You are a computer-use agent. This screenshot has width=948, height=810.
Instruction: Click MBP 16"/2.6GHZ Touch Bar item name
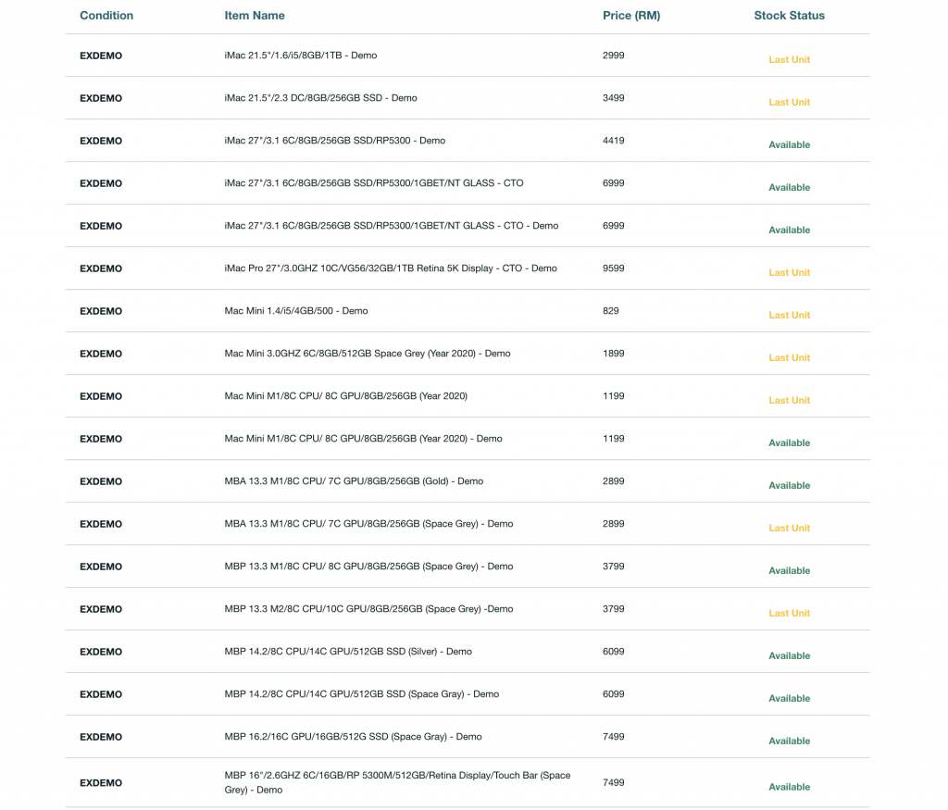397,782
